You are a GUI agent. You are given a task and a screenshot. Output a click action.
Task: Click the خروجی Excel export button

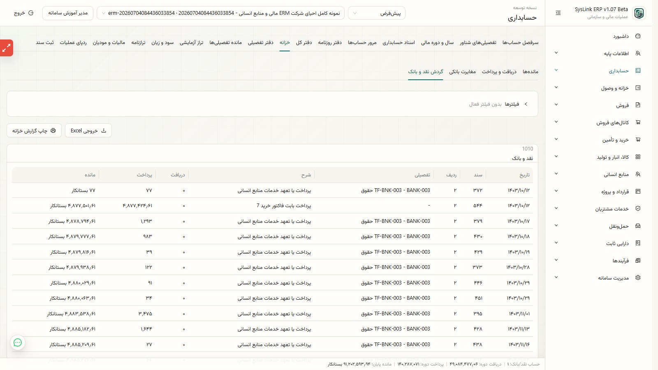tap(88, 131)
